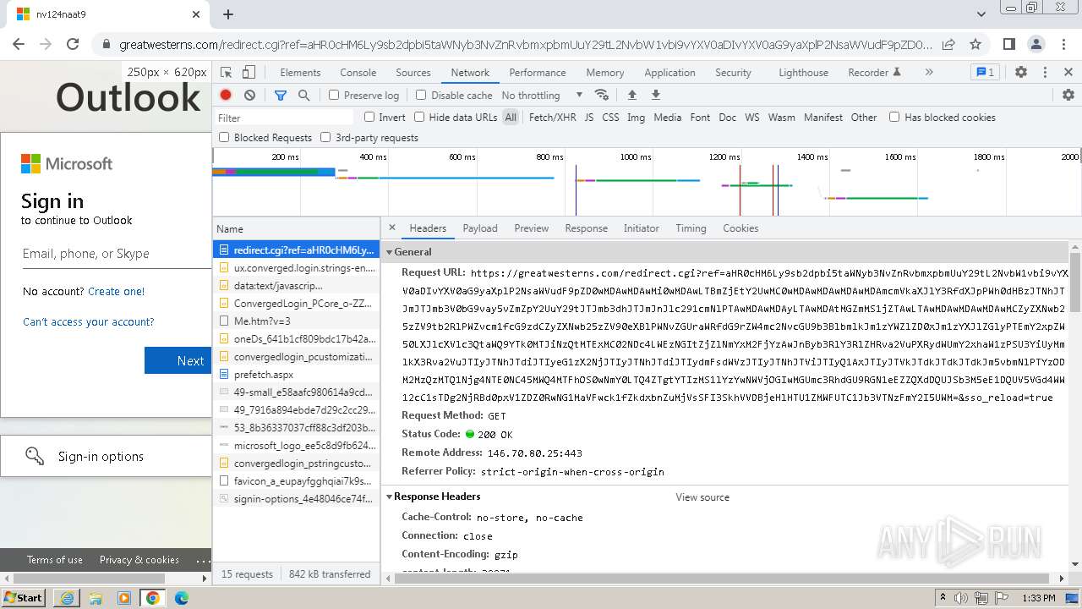Check Hide data URLs checkbox
Screen dimensions: 1082x609
click(419, 117)
